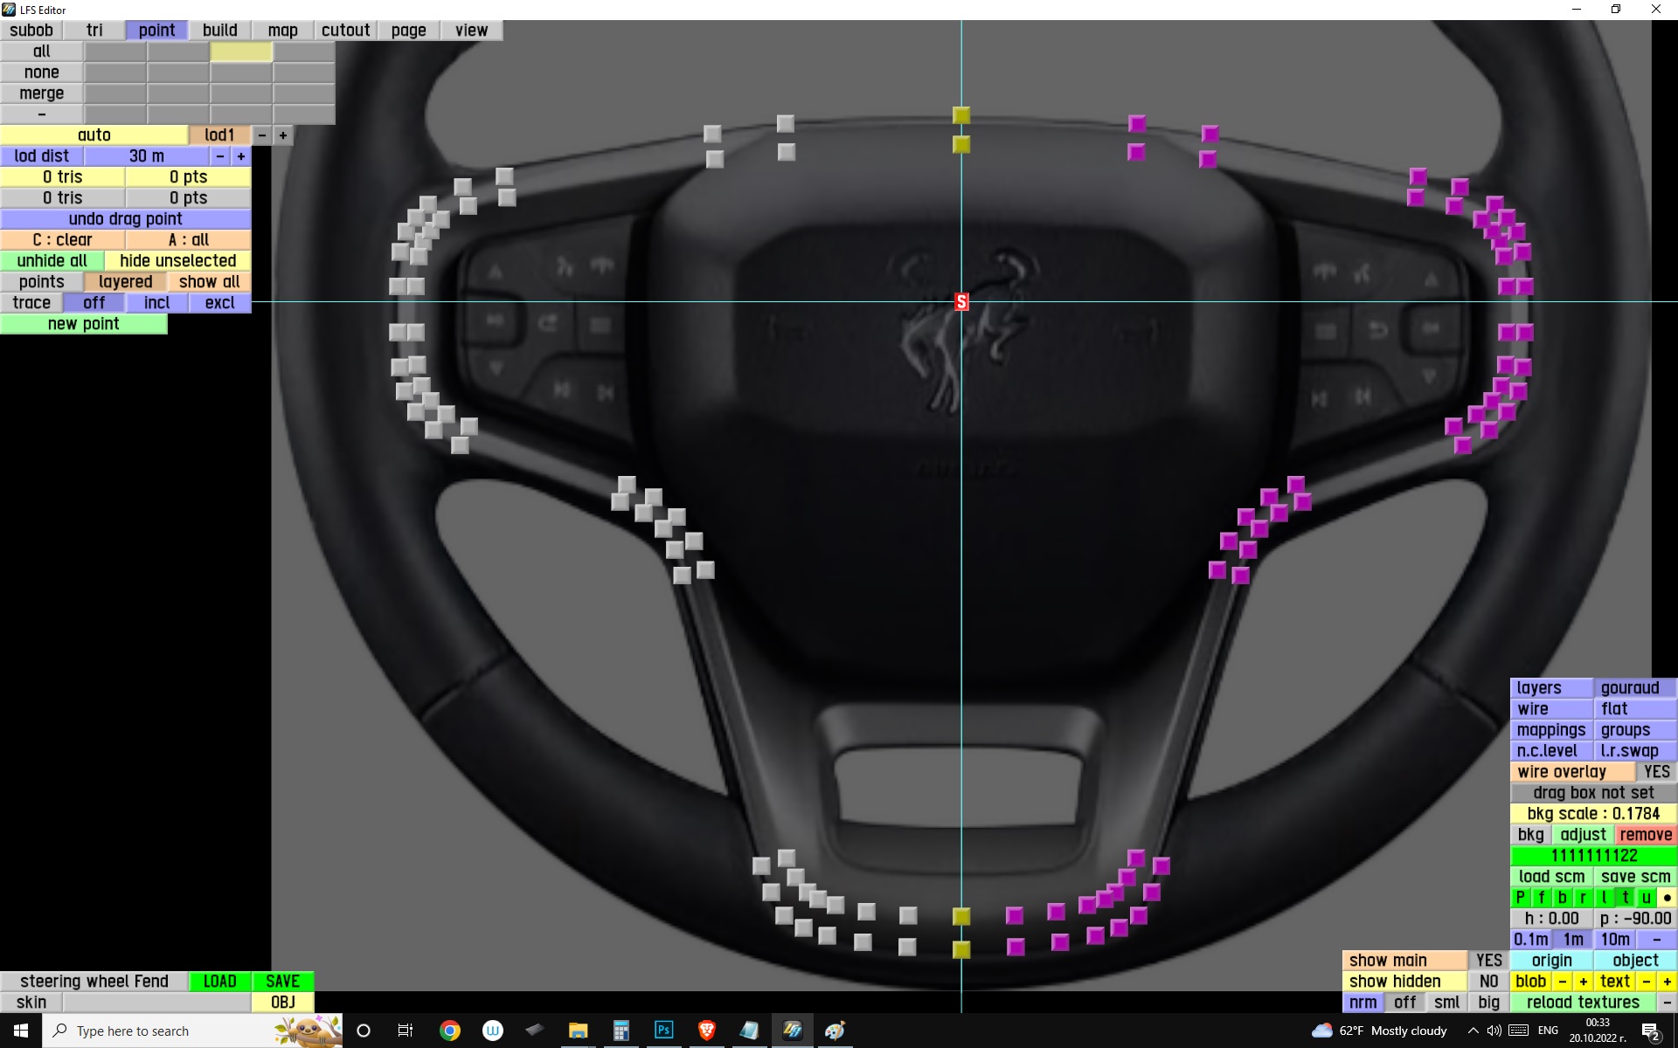The height and width of the screenshot is (1048, 1678).
Task: Switch to the build tab
Action: (x=220, y=31)
